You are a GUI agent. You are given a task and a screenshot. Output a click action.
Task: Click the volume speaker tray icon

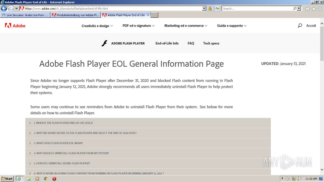(288, 179)
